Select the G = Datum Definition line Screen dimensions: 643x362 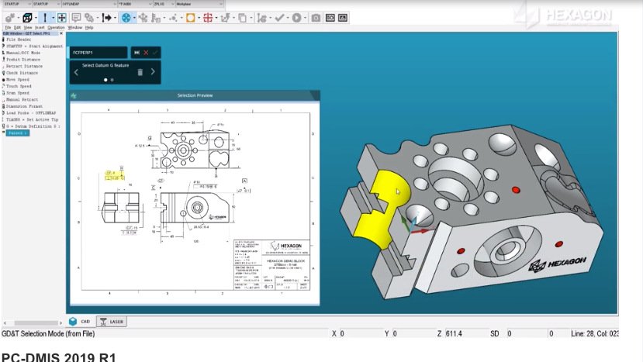tap(32, 126)
